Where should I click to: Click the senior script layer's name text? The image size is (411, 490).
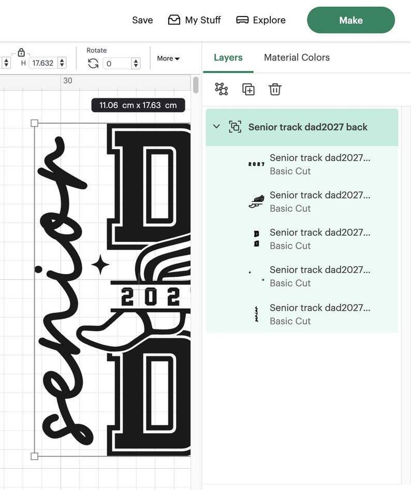click(320, 308)
